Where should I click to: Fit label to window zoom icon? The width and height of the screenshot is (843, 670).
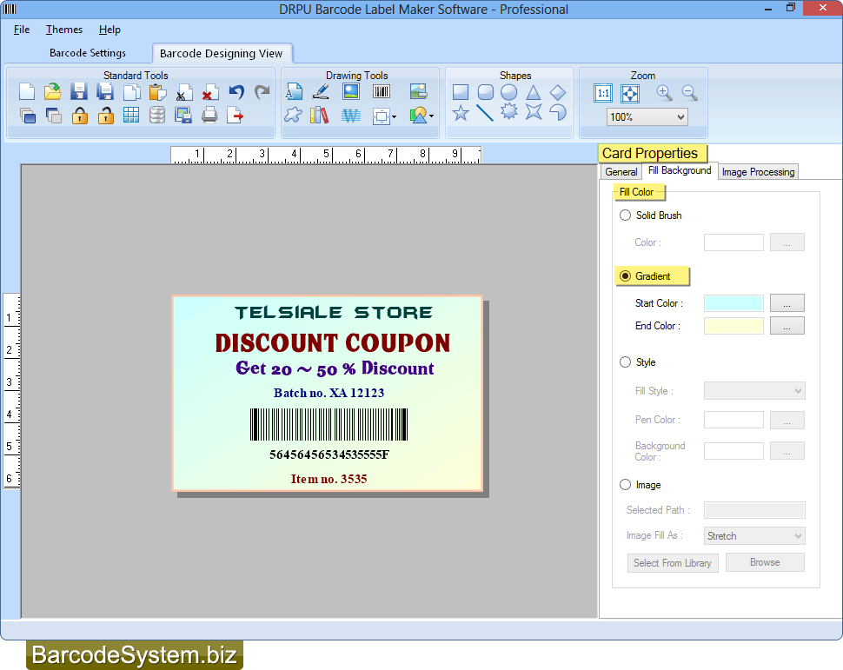630,93
